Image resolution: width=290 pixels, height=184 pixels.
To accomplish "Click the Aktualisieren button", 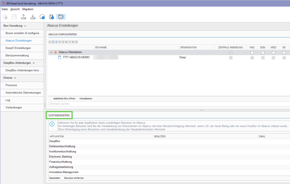I will click(x=86, y=99).
